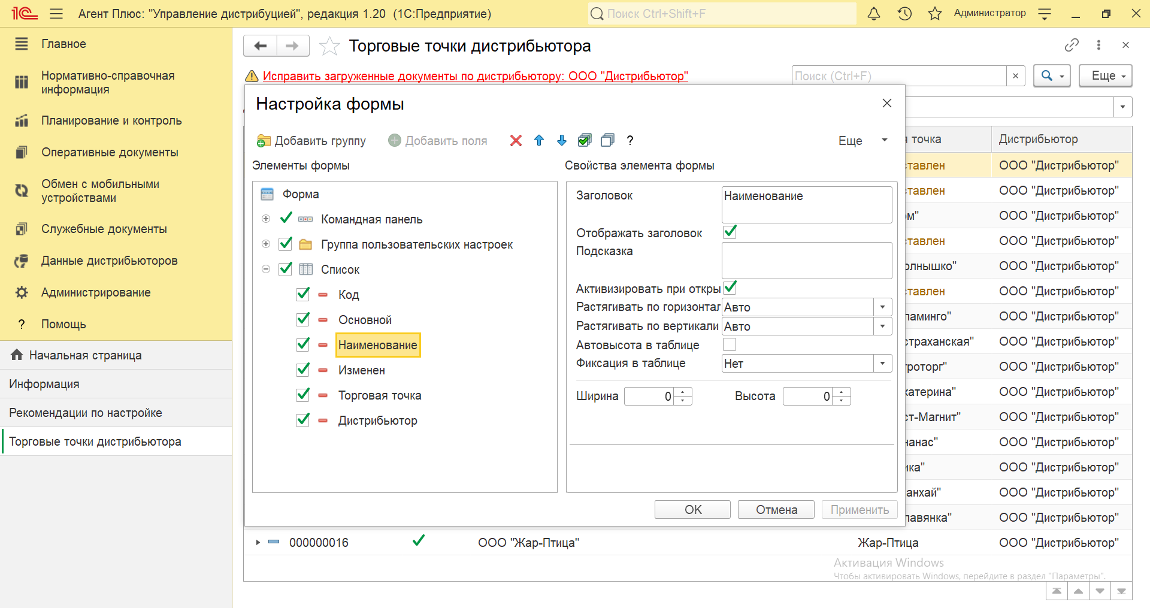1150x608 pixels.
Task: Copy link to this page icon
Action: [x=1072, y=45]
